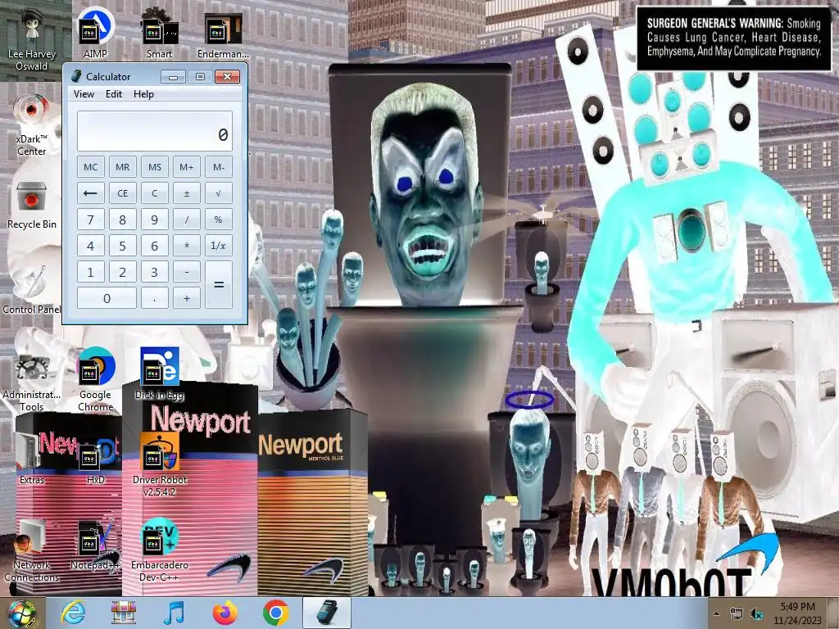Click the multiply button
Viewport: 839px width, 629px height.
tap(187, 246)
